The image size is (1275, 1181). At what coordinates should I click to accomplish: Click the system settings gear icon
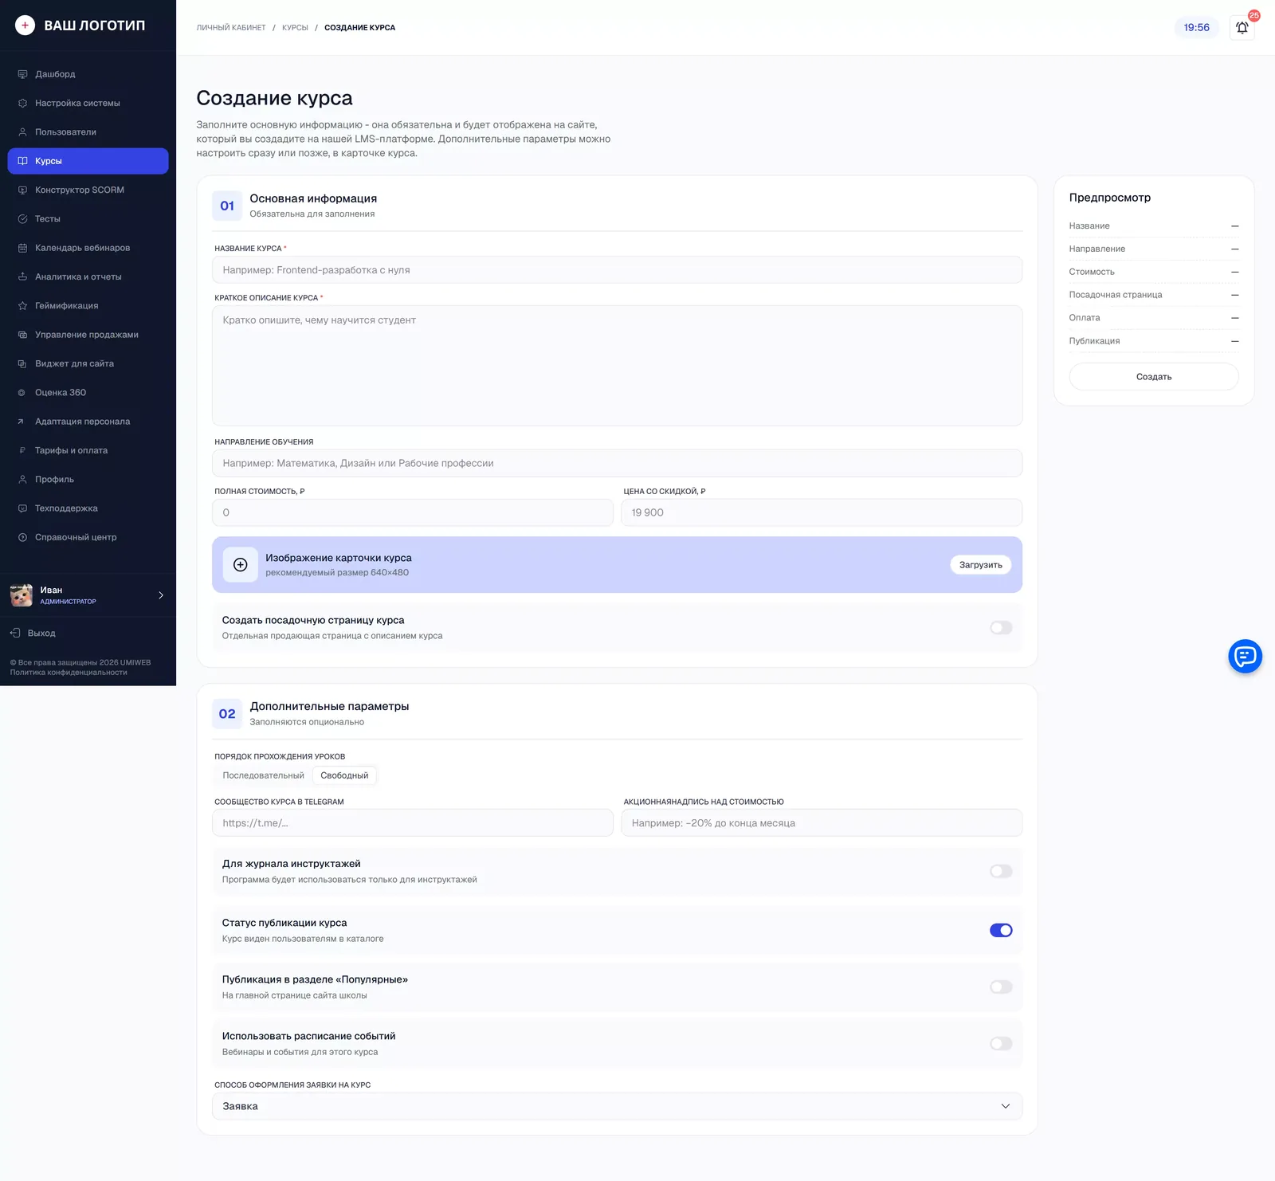click(22, 103)
